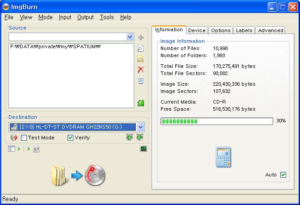Open the Help menu
This screenshot has width=300, height=205.
click(126, 17)
